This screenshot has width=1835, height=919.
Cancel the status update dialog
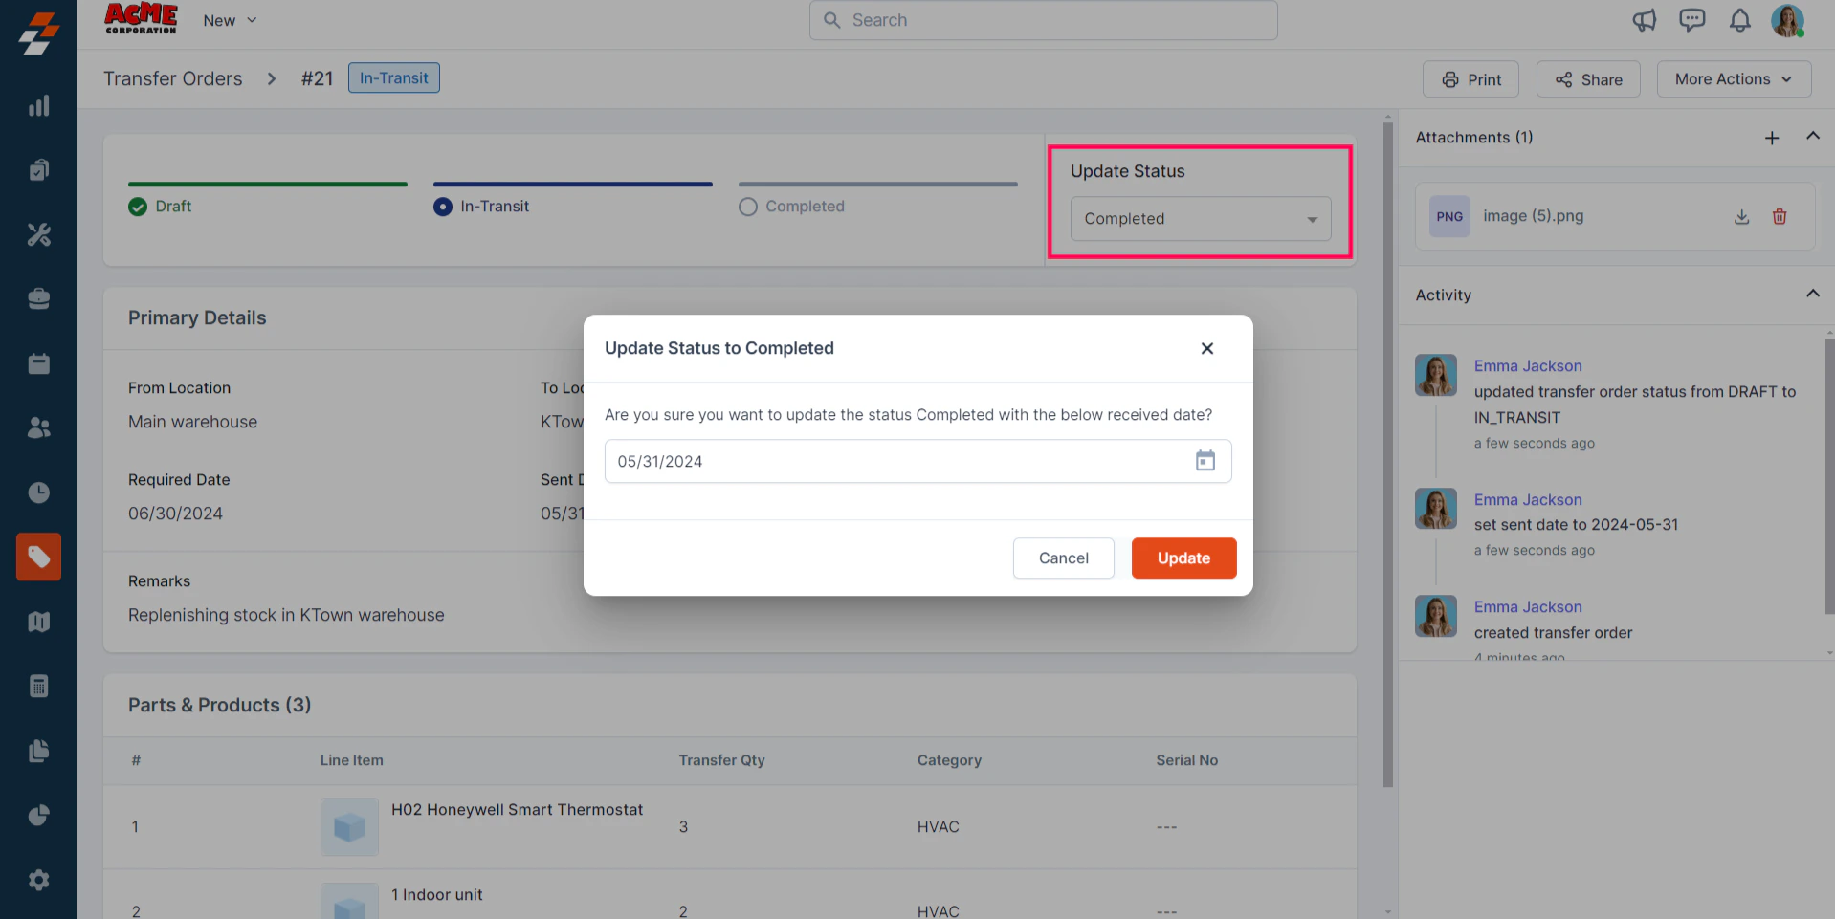(x=1064, y=558)
